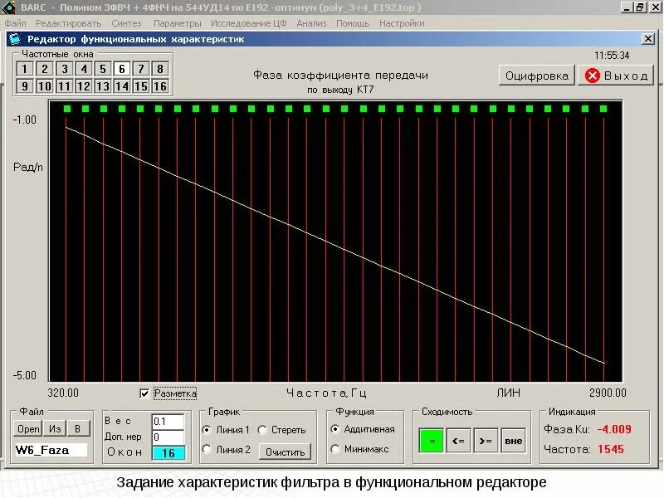The width and height of the screenshot is (664, 498).
Task: Open the Параметры menu
Action: click(177, 23)
